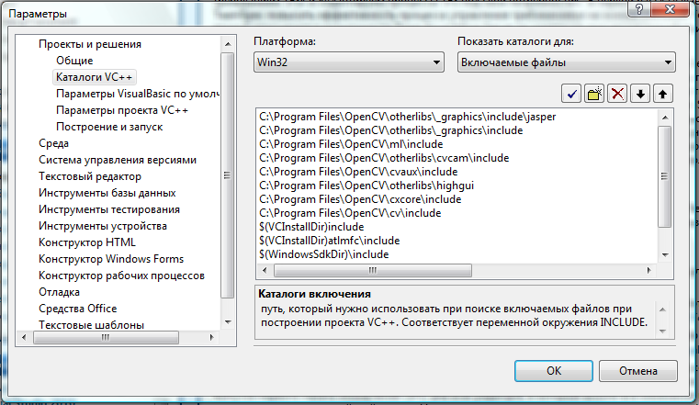Open Текстовый редактор category
The image size is (699, 405).
point(90,176)
